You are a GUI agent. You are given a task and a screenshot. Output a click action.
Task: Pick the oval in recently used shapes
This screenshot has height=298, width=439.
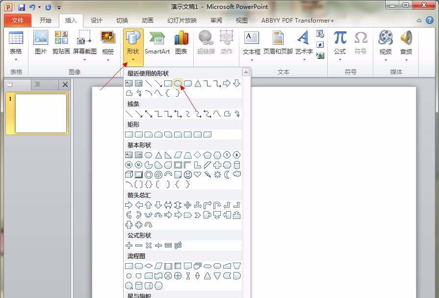pos(178,83)
